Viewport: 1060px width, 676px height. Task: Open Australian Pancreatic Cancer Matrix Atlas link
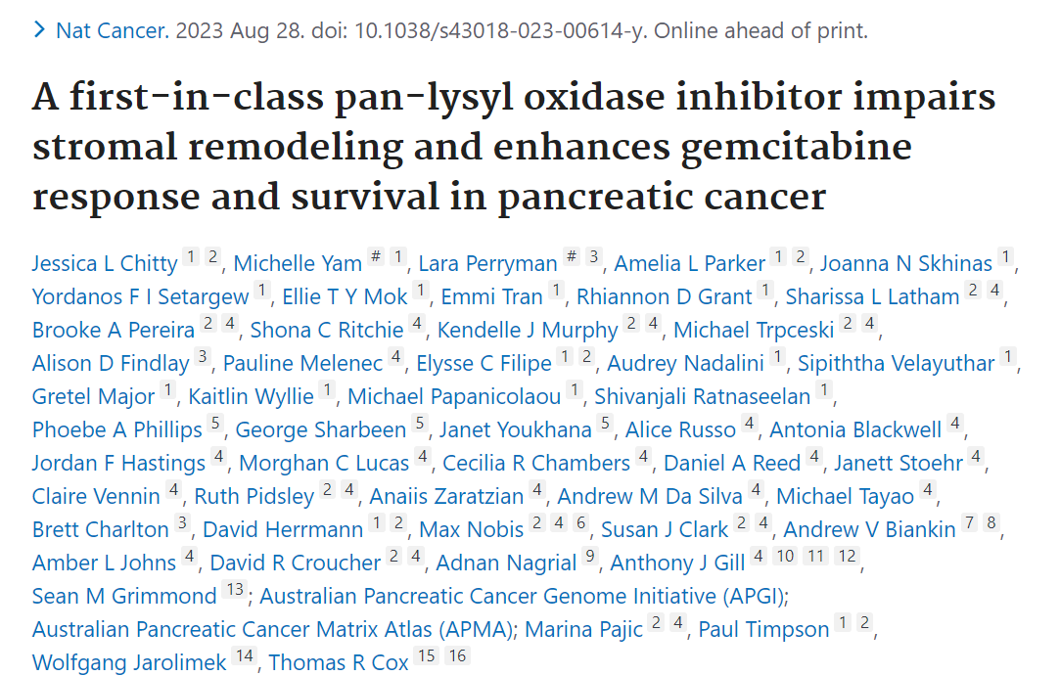[274, 629]
